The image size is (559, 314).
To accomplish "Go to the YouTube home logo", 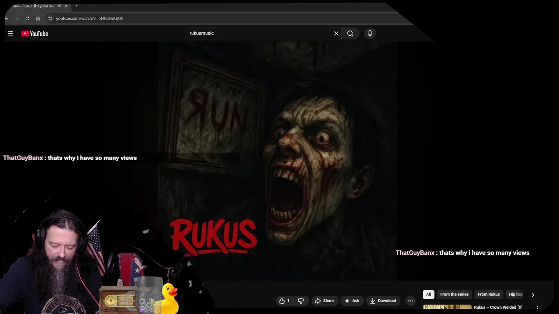I will [35, 34].
